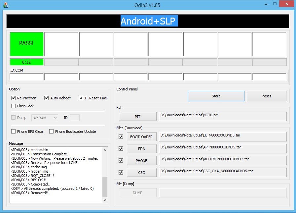Viewport: 296px width, 213px height.
Task: Click the 'All threads completed' log line
Action: [52, 188]
